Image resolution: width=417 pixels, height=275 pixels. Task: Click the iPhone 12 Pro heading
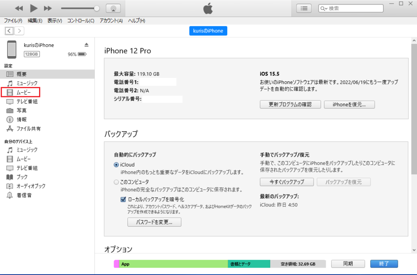pyautogui.click(x=127, y=51)
